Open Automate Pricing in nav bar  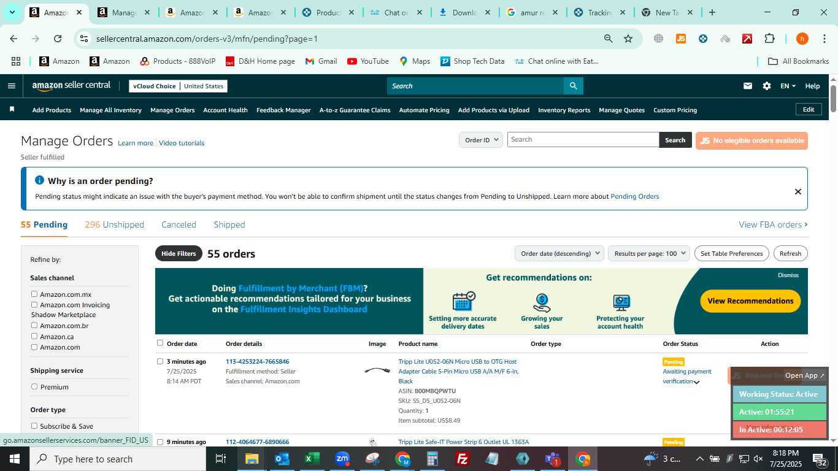pos(424,110)
